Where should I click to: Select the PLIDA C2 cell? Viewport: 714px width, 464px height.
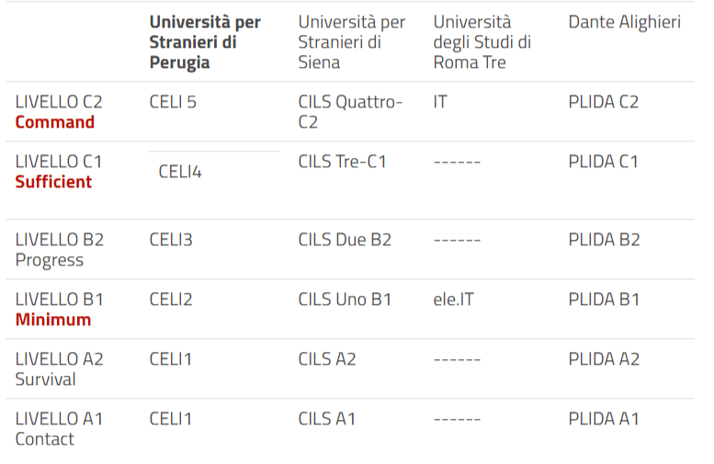point(603,102)
